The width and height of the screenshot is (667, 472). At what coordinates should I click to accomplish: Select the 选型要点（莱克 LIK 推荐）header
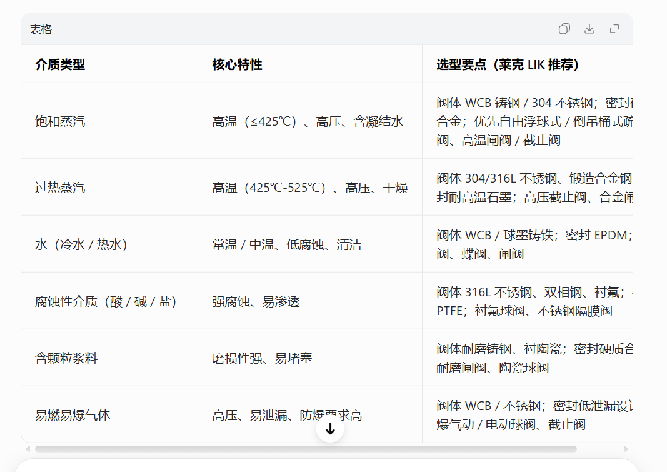pyautogui.click(x=528, y=64)
